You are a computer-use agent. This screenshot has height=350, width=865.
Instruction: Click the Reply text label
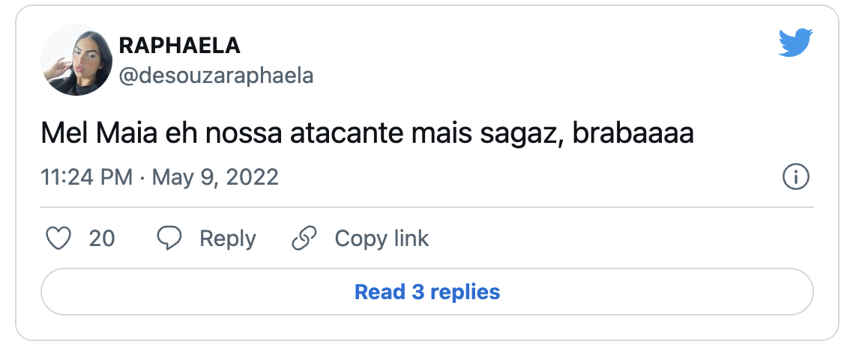pyautogui.click(x=227, y=239)
